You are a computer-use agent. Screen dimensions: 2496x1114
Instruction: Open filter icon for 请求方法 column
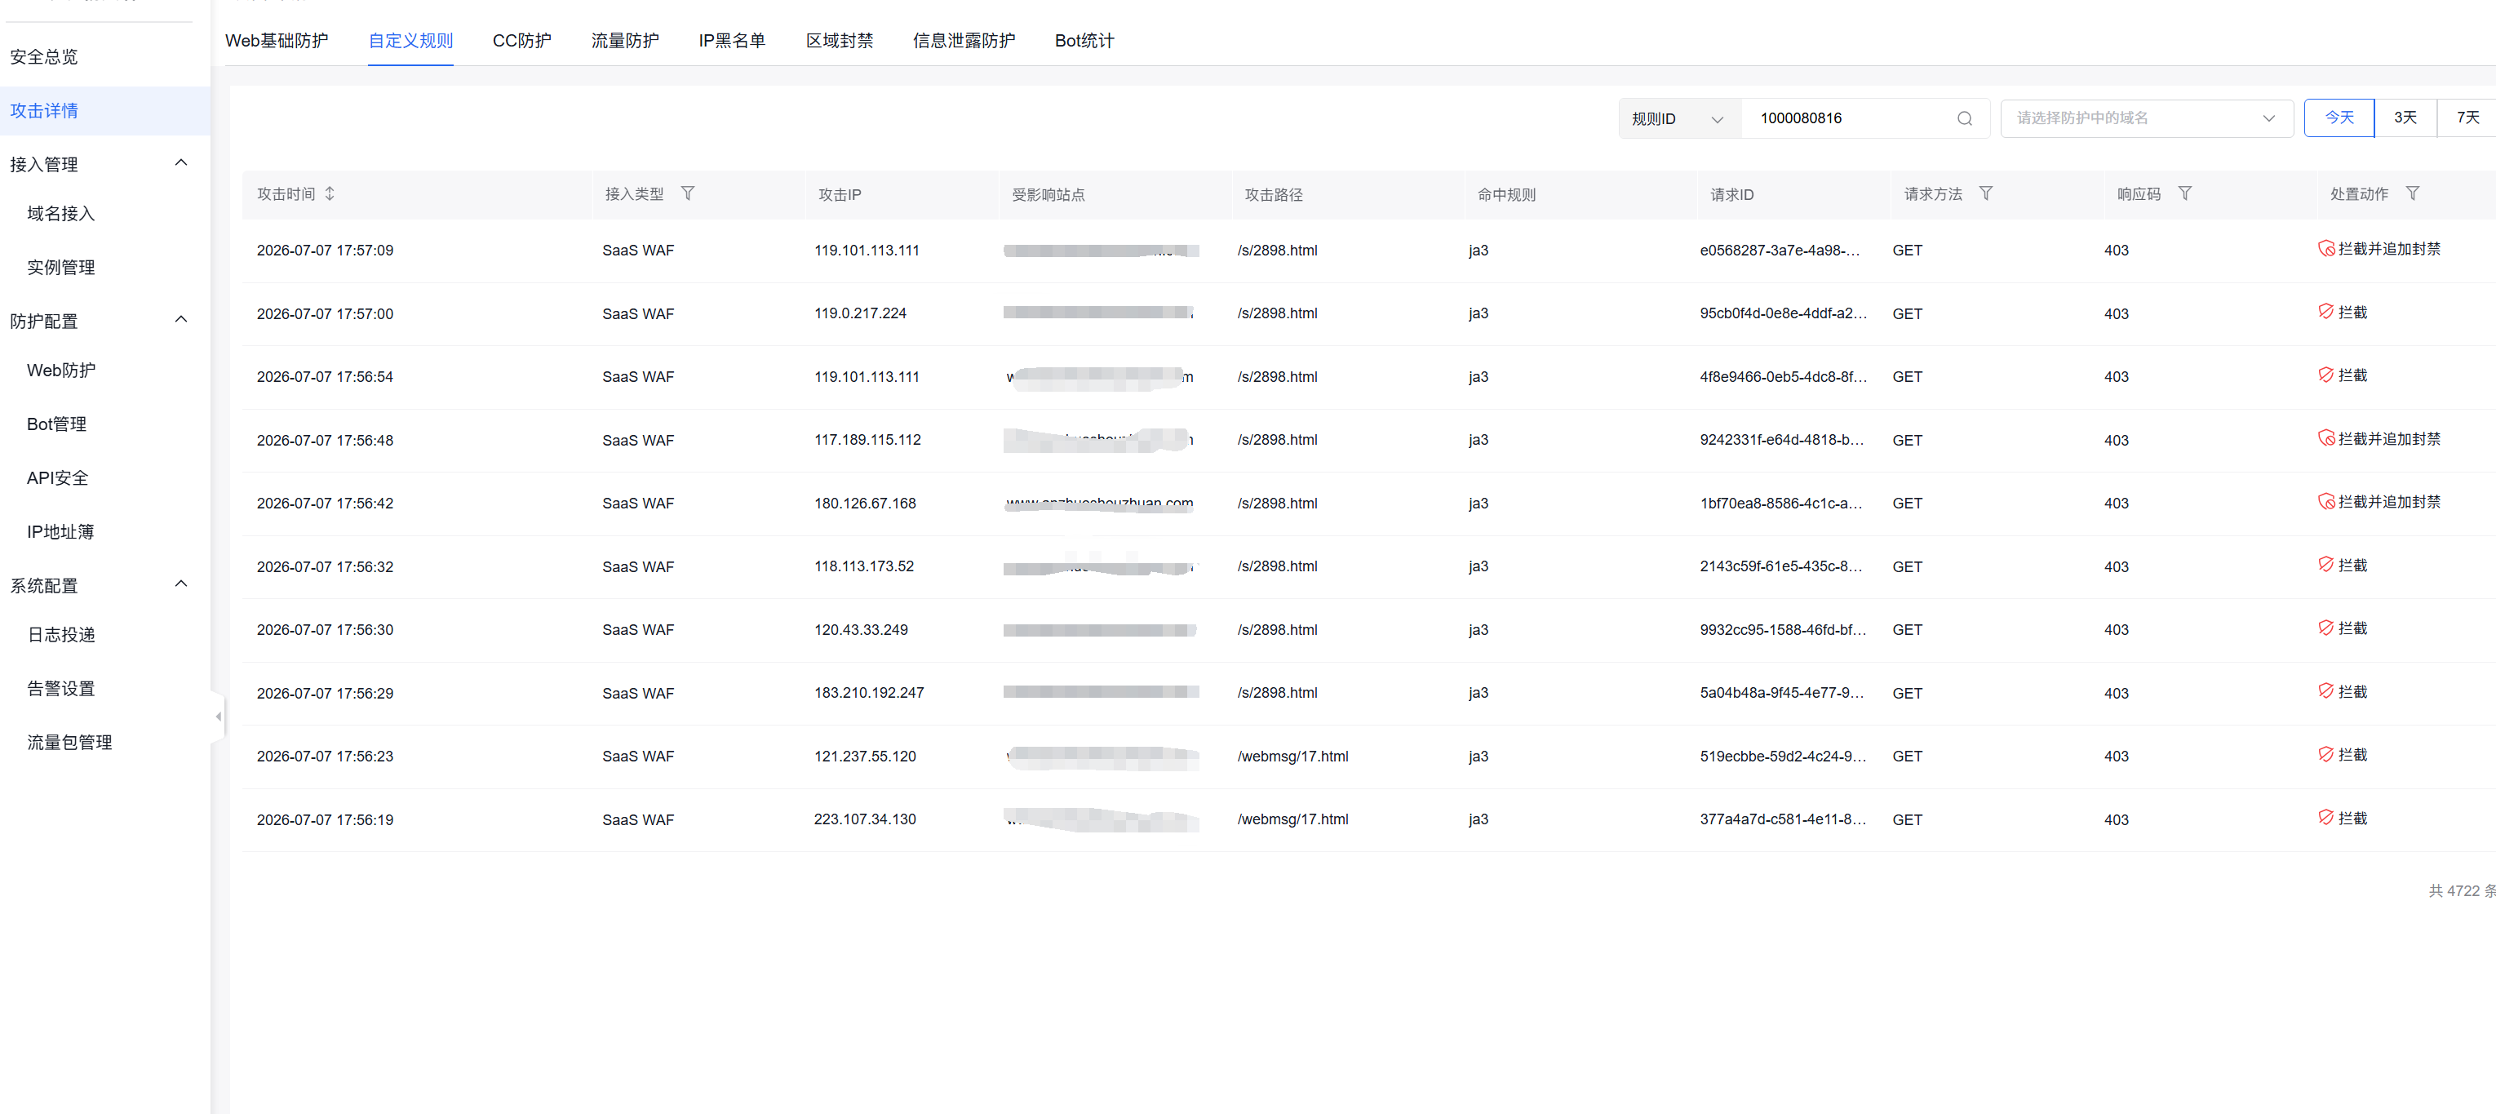point(1985,194)
